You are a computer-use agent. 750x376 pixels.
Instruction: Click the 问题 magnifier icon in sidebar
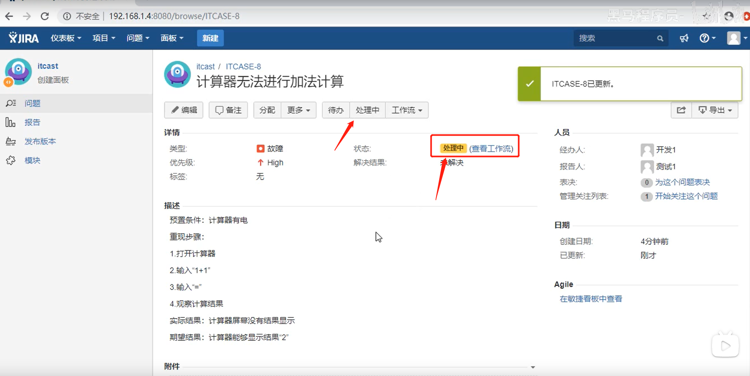pyautogui.click(x=11, y=103)
